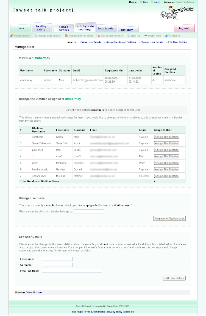Open manage user targets submenu link

tap(49, 36)
